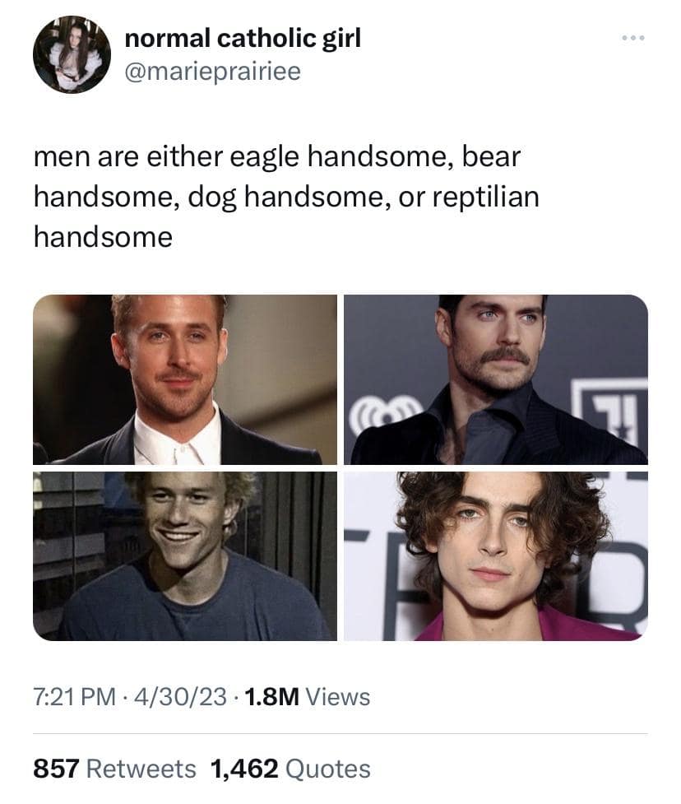The width and height of the screenshot is (681, 804).
Task: Click the @marieprairiee handle
Action: point(212,72)
